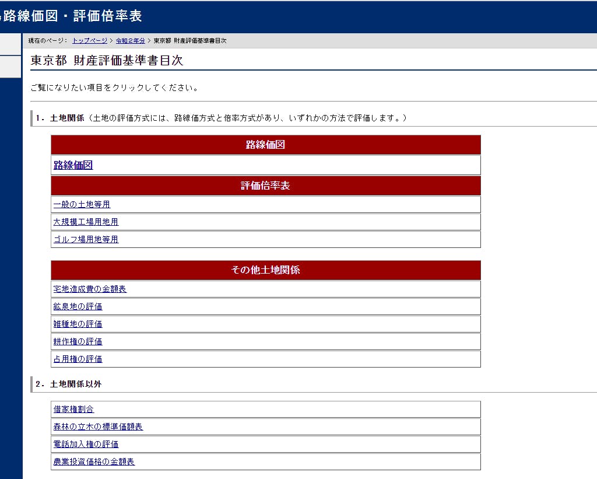Go to the 令和2年分 breadcrumb link
Viewport: 597px width, 479px height.
130,41
